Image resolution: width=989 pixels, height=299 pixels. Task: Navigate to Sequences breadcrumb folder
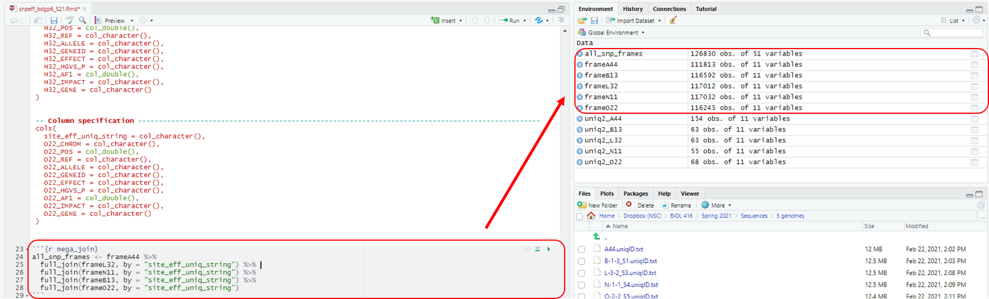coord(754,216)
